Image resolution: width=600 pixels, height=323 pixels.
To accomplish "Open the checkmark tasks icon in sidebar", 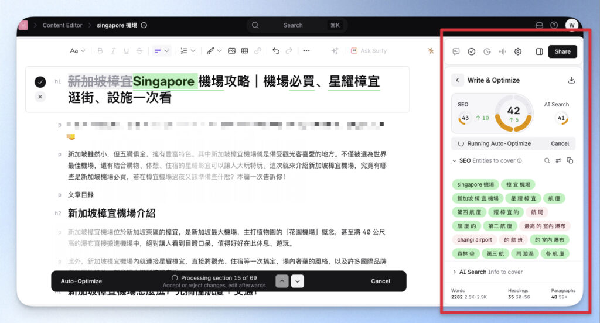I will coord(472,51).
